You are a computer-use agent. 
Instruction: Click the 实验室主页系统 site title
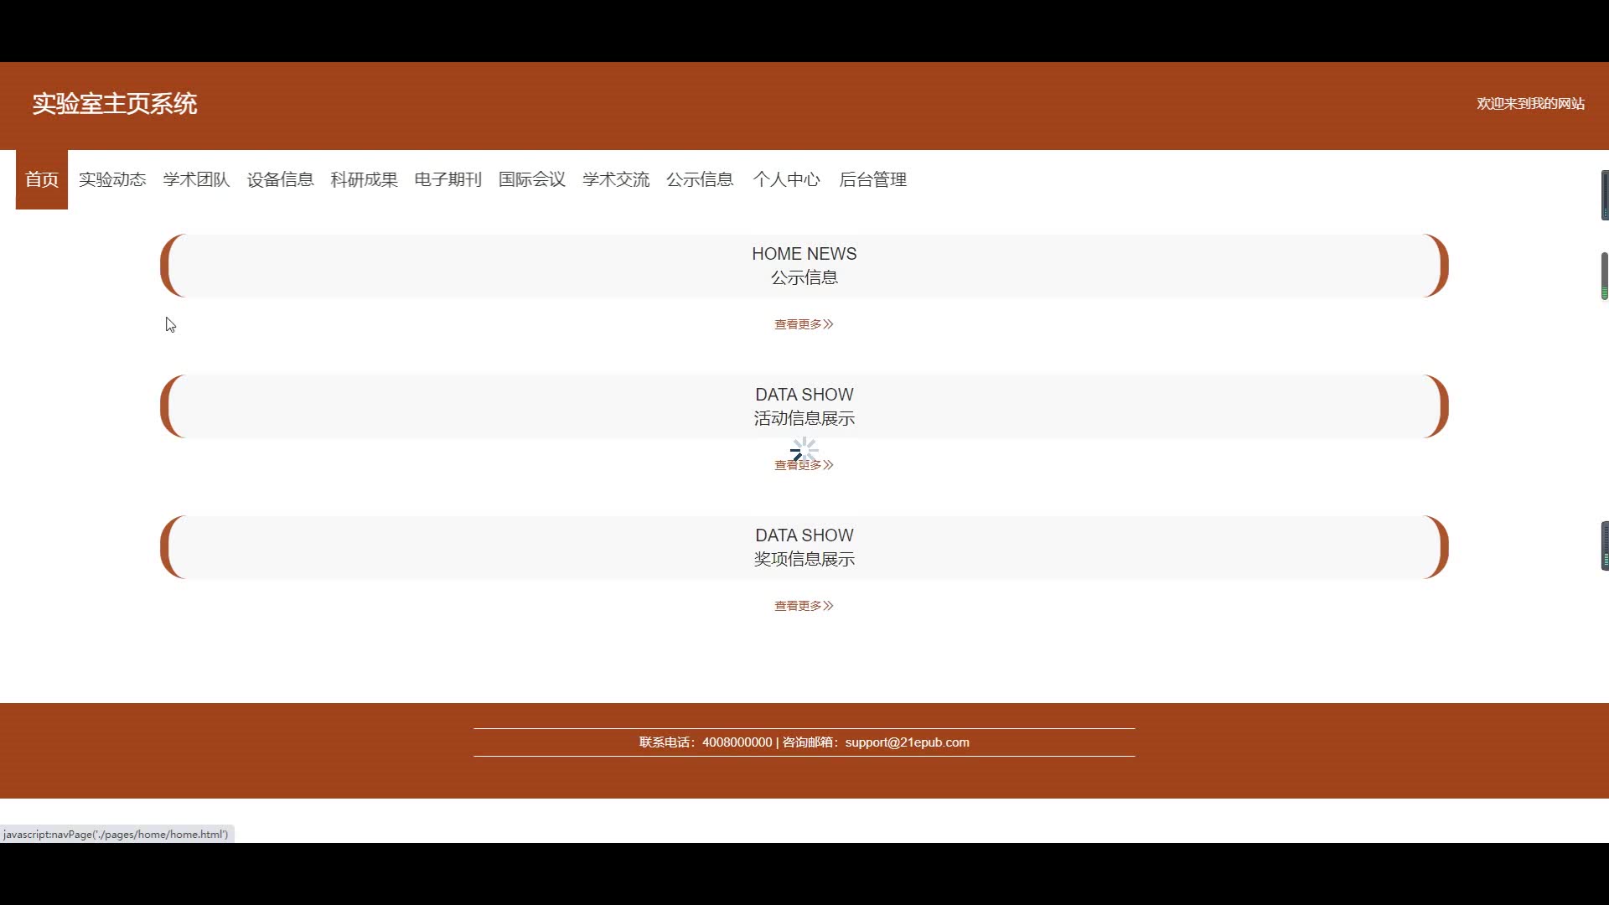click(115, 104)
